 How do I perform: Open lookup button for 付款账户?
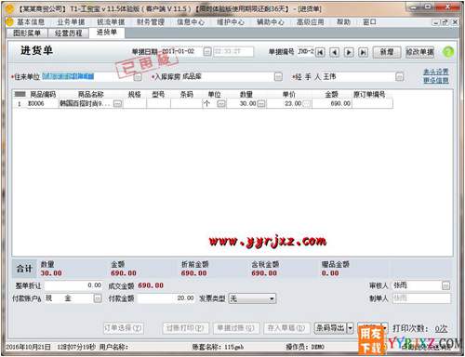pos(98,298)
